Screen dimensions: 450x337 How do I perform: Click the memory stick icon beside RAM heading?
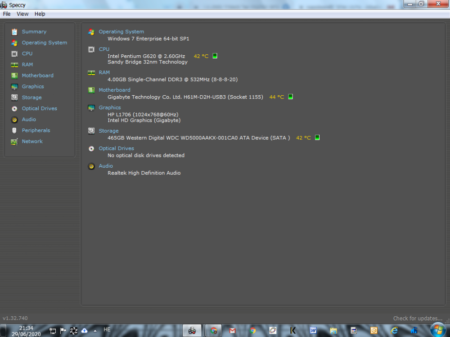(x=91, y=73)
